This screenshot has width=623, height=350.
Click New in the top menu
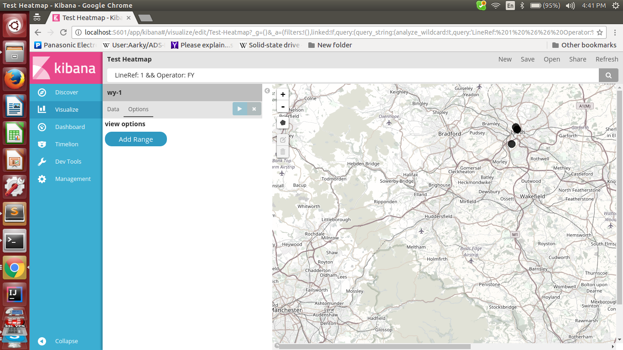(505, 59)
